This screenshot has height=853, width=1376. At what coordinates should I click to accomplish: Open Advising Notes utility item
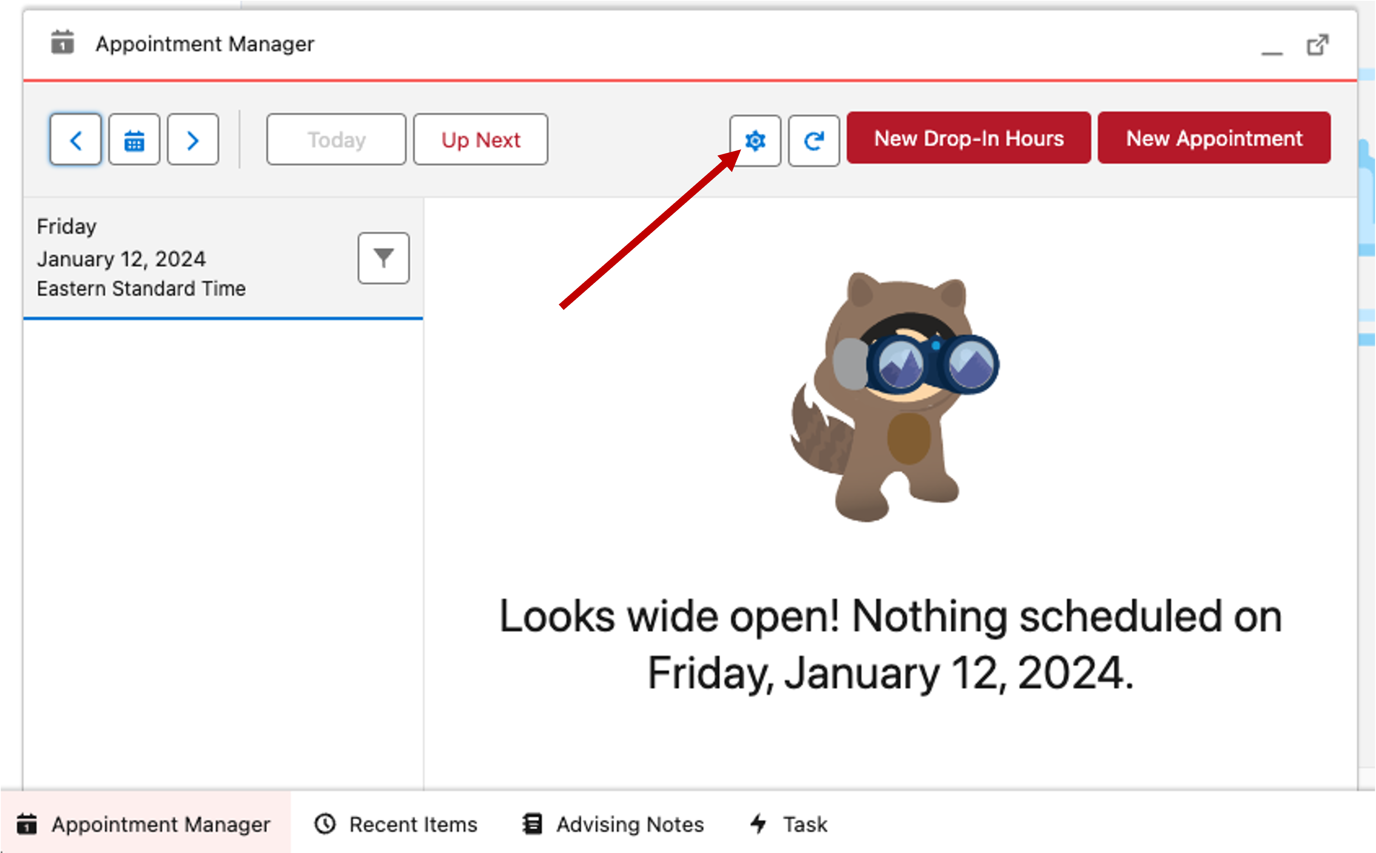(613, 824)
